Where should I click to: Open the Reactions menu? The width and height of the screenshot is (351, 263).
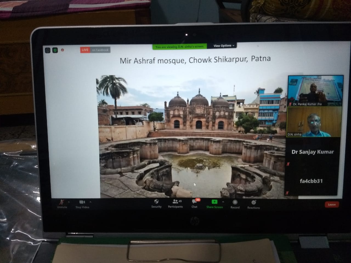[253, 204]
